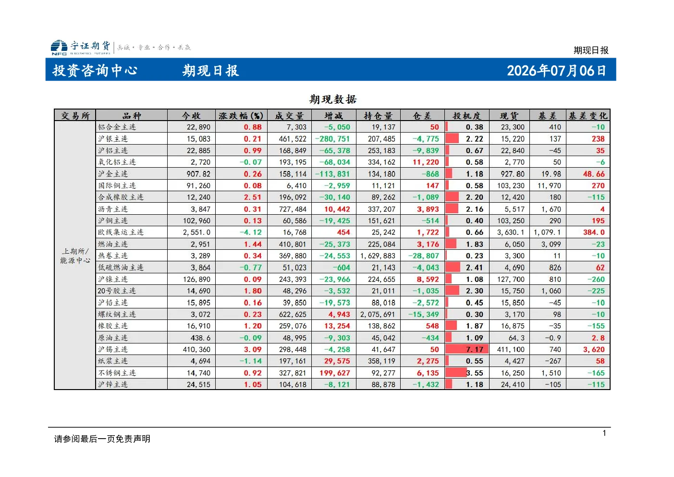Click the 沪锡主连 closing price 410,360
Screen dimensions: 674x477
(x=196, y=349)
